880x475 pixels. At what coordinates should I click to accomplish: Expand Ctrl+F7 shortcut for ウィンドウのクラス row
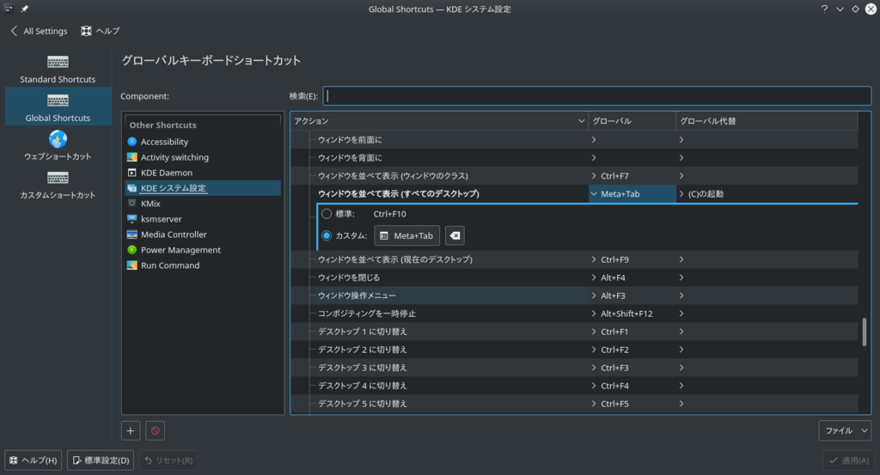[594, 176]
